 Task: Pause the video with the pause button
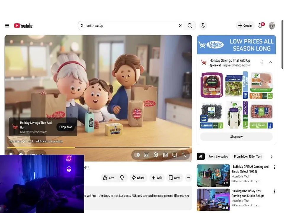(11, 154)
